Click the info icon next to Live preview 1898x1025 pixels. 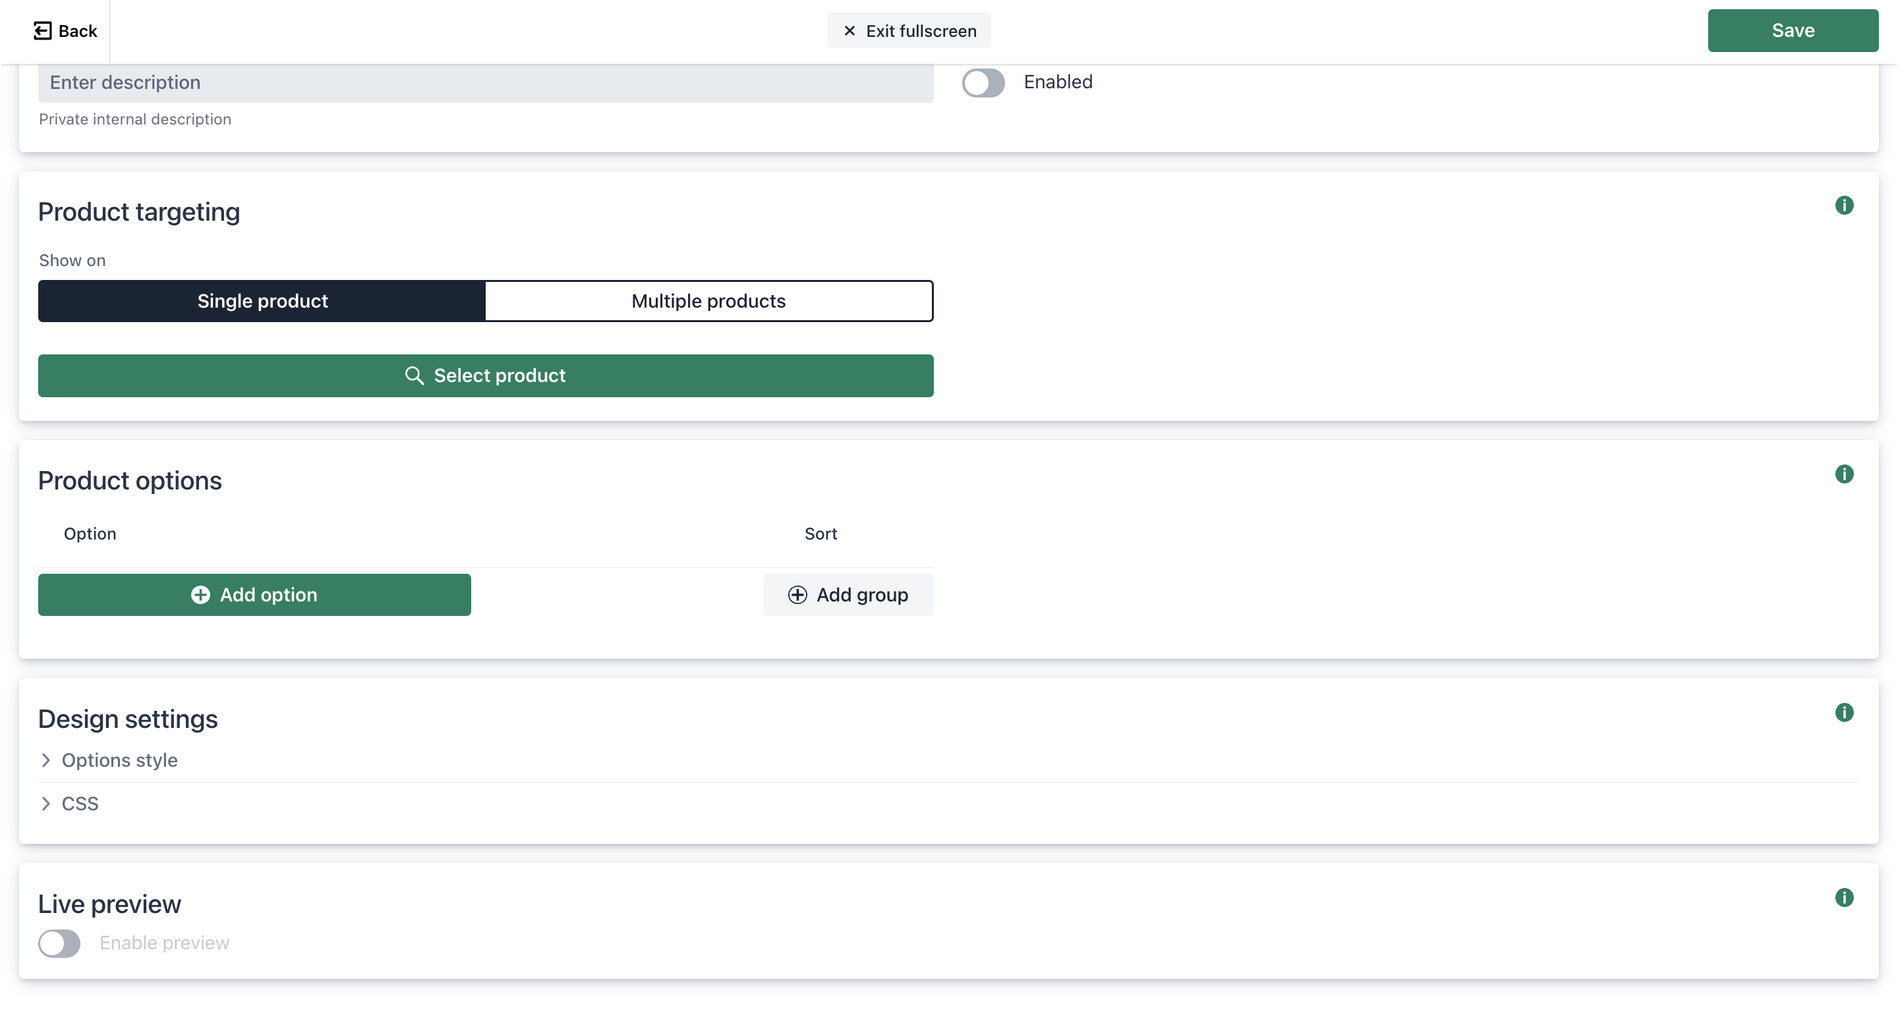pyautogui.click(x=1844, y=897)
